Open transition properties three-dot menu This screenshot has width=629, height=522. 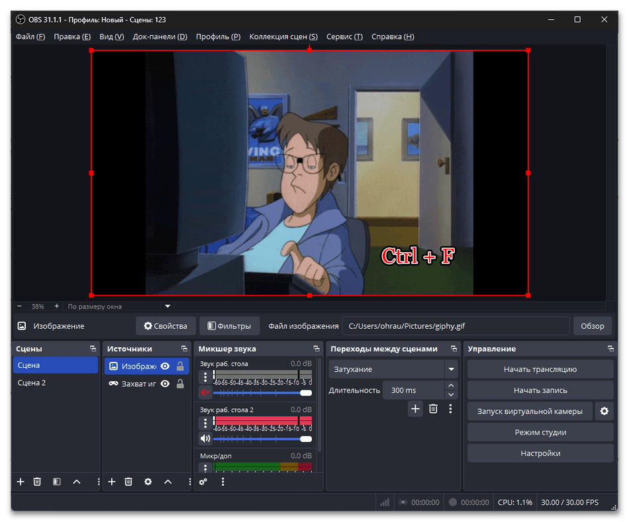tap(450, 409)
